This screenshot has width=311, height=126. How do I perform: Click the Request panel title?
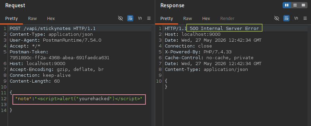tap(15, 6)
